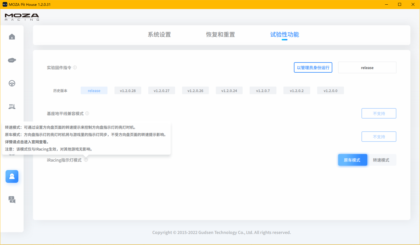
Task: Click the iRacing指示灯模式 label
Action: (x=64, y=160)
